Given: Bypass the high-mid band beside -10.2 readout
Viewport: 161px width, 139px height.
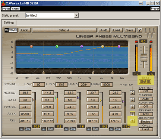Looking at the screenshot, I should tap(95, 129).
